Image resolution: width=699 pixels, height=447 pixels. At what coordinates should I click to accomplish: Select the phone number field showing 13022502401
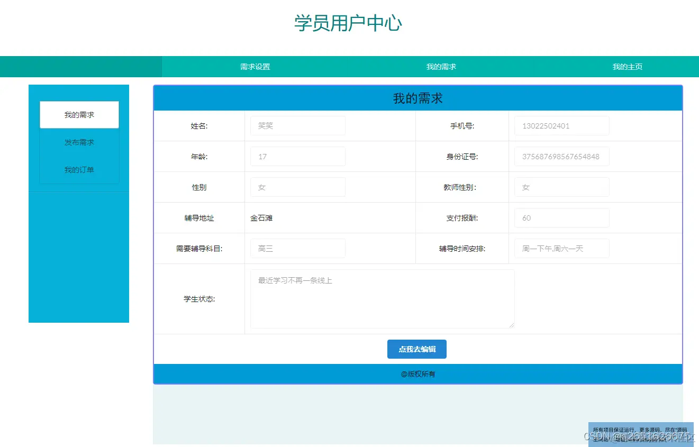[x=561, y=125]
